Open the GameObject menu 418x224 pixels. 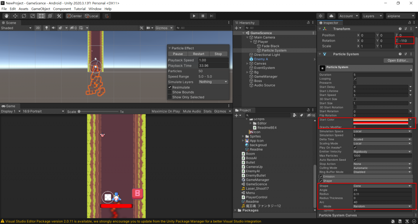[x=40, y=9]
